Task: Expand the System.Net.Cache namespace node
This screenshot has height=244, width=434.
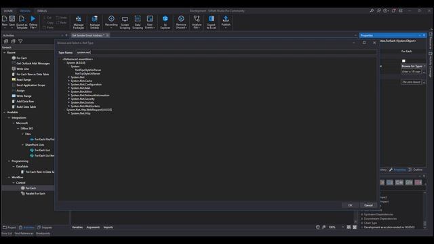Action: [69, 81]
